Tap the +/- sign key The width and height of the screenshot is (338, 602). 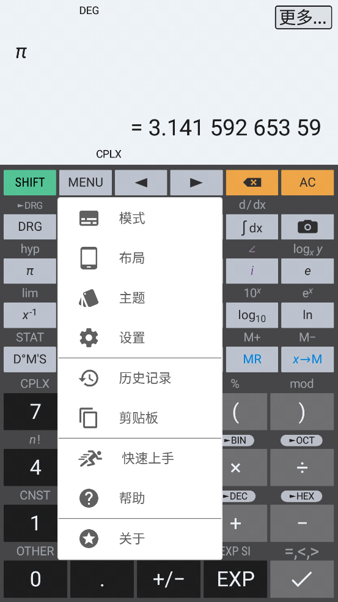click(x=169, y=579)
